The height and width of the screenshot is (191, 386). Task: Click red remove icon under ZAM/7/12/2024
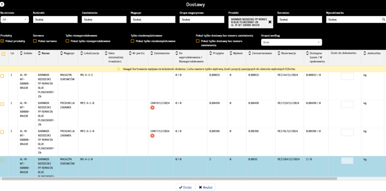pyautogui.click(x=152, y=136)
